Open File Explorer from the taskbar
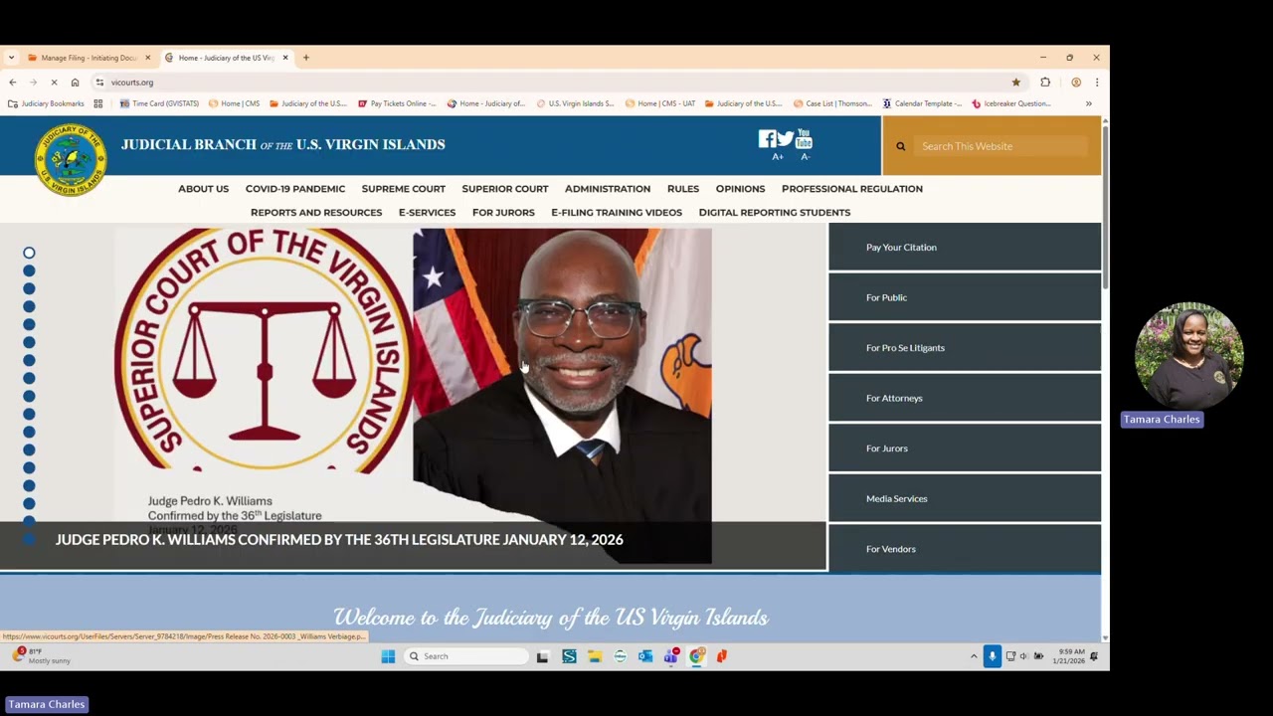The width and height of the screenshot is (1273, 716). (594, 656)
